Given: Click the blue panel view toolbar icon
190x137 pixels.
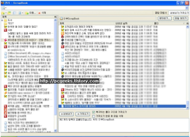Looking at the screenshot, I should pyautogui.click(x=20, y=13).
